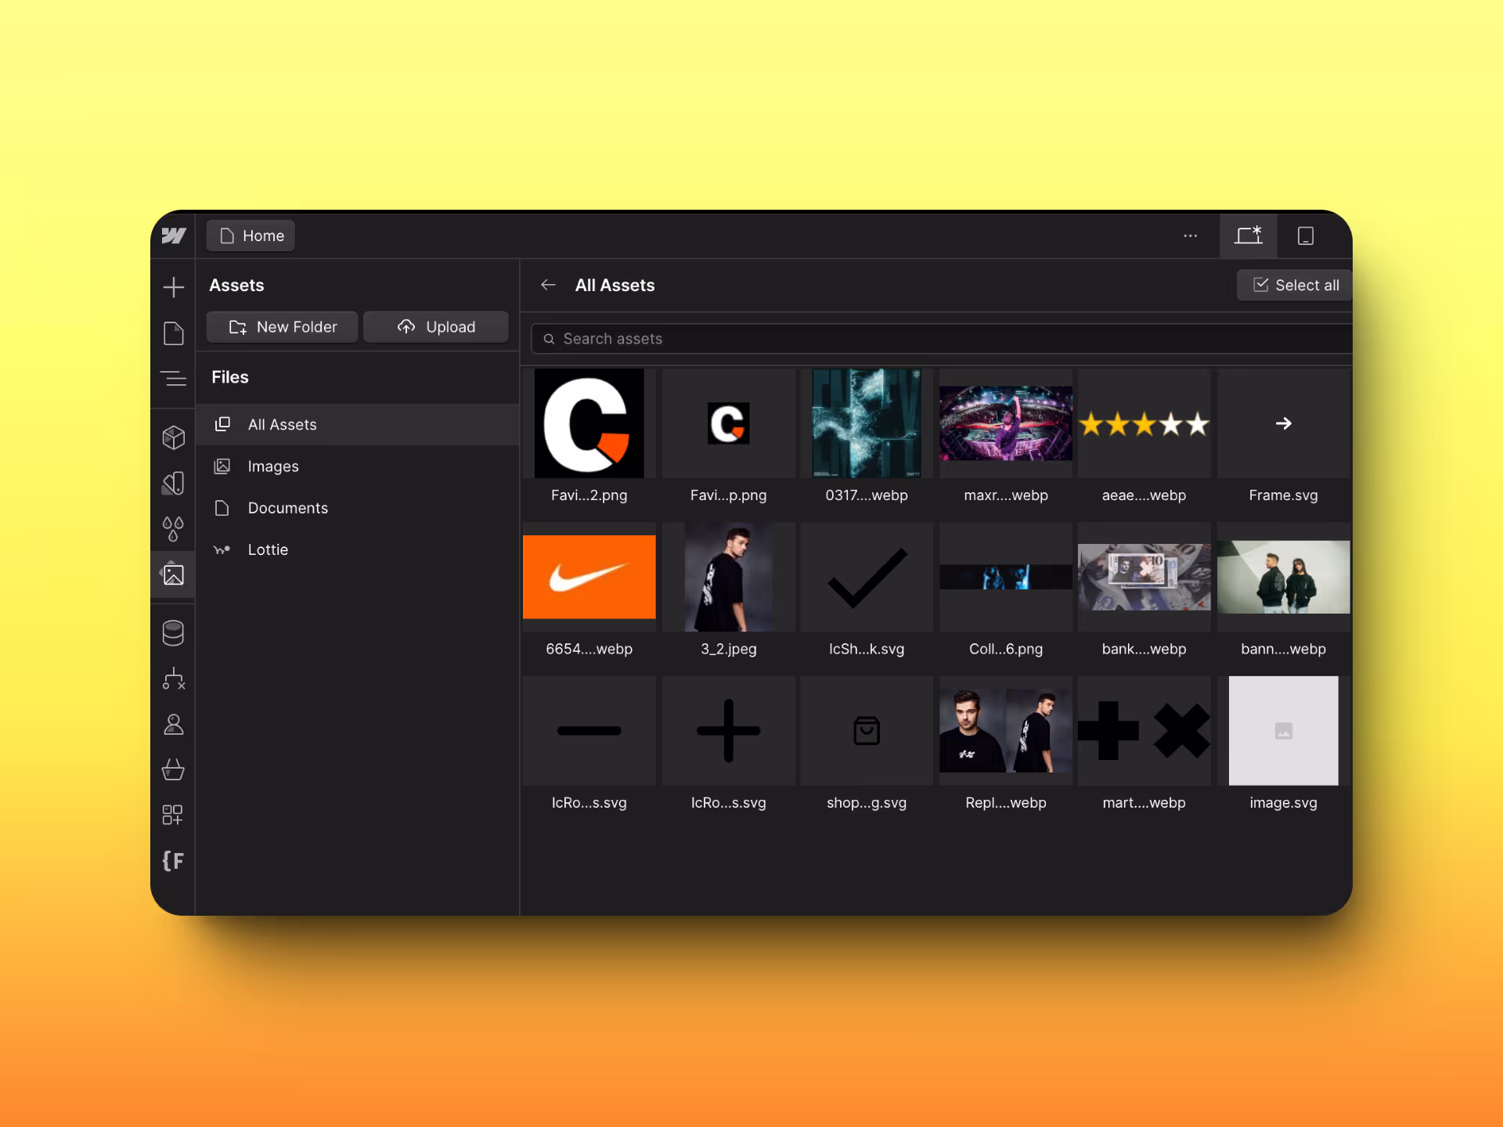
Task: Select the shop...g.svg bag thumbnail
Action: [867, 731]
